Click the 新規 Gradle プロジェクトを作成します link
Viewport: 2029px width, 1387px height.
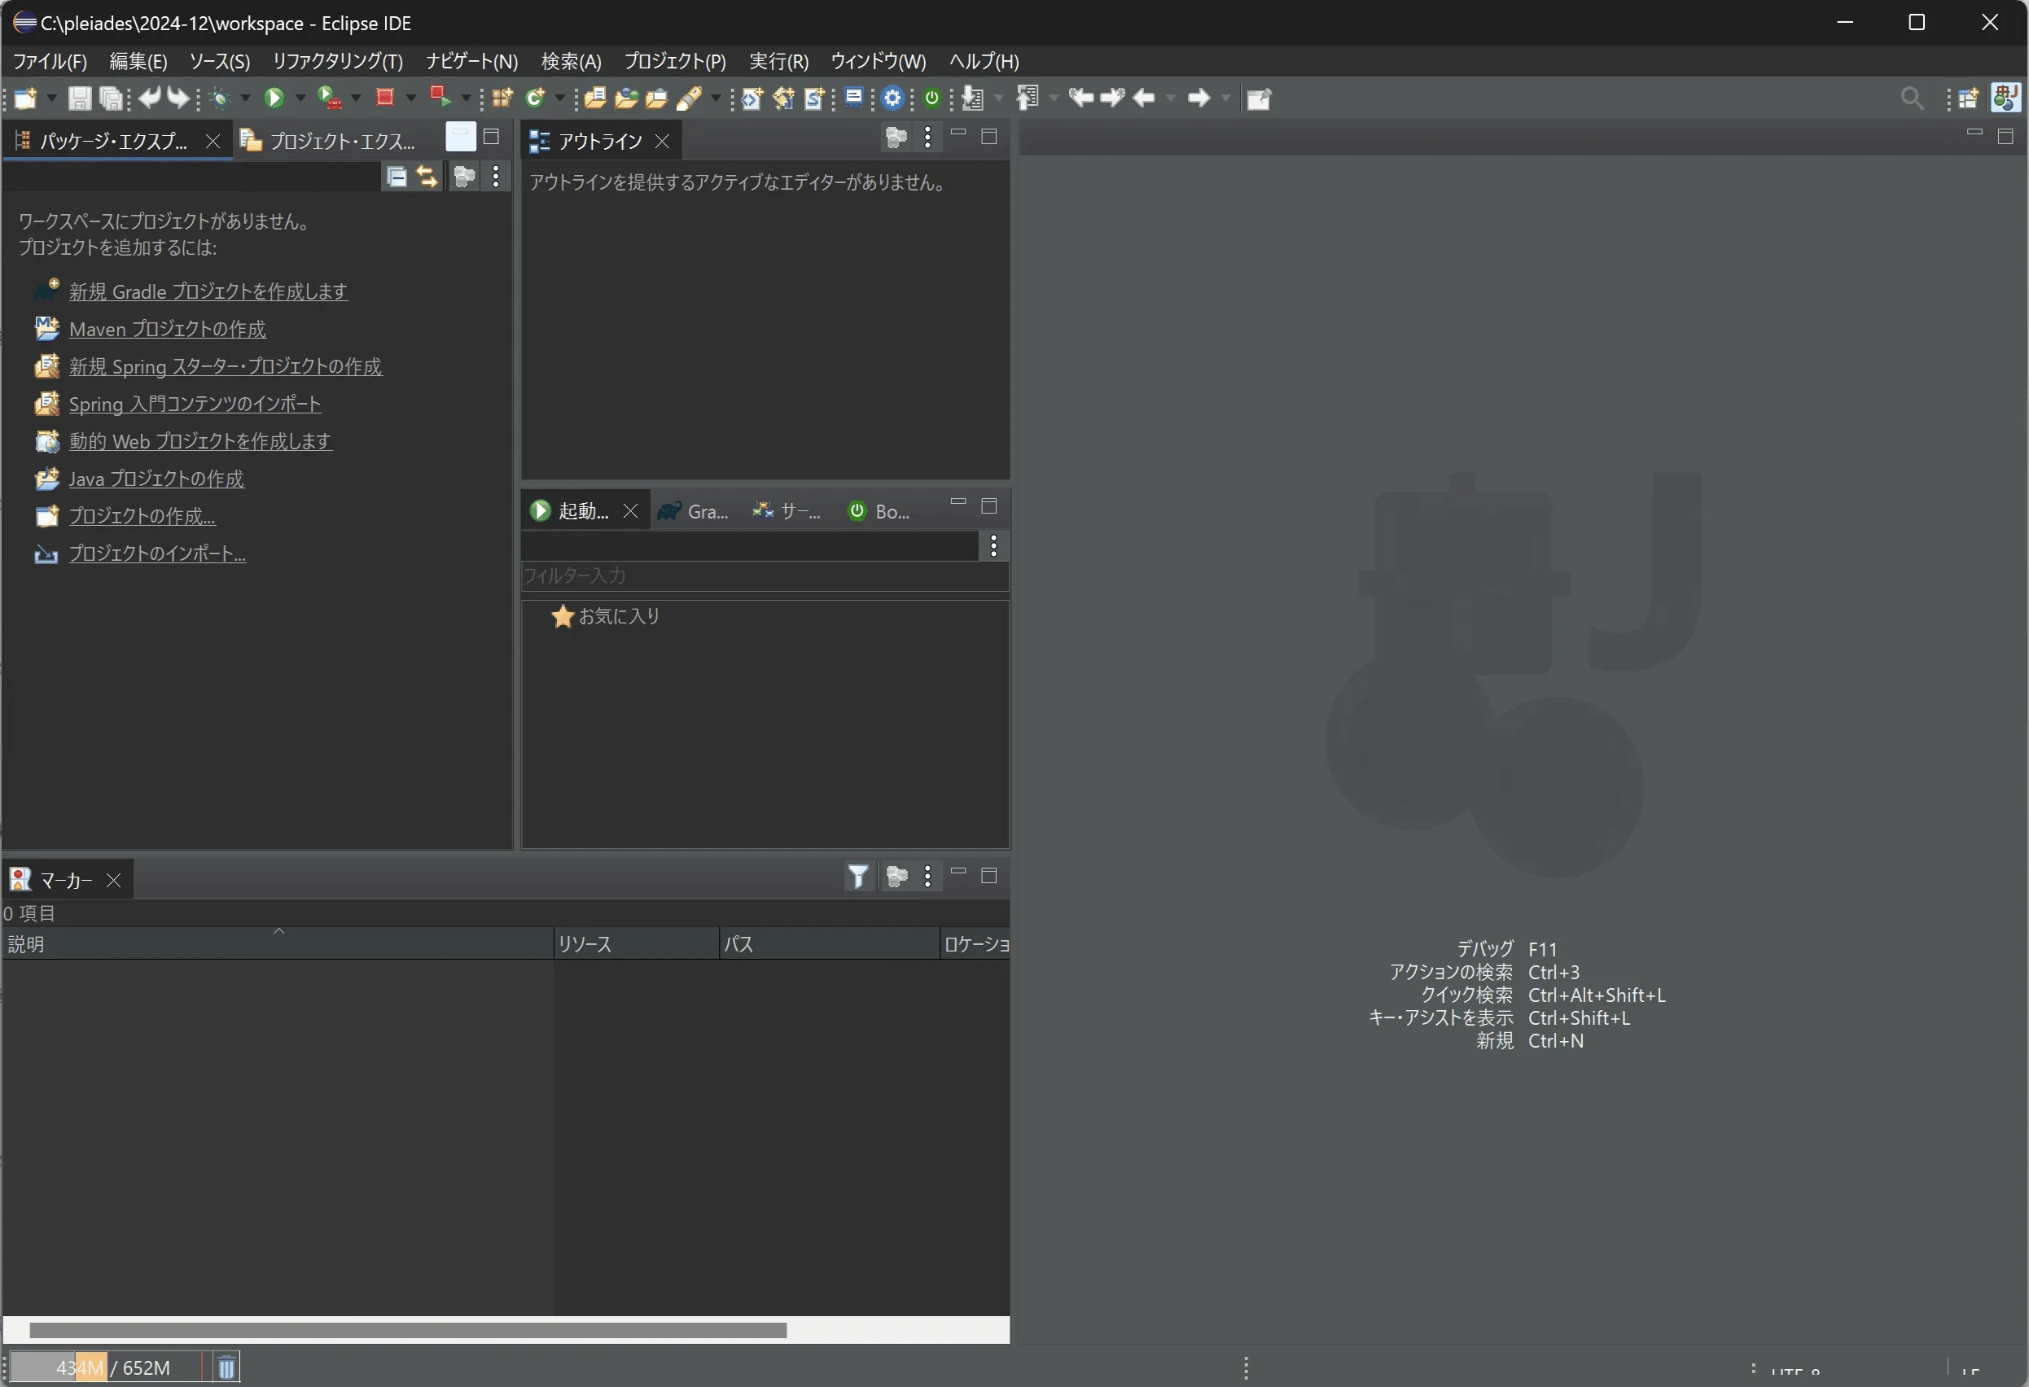(208, 291)
